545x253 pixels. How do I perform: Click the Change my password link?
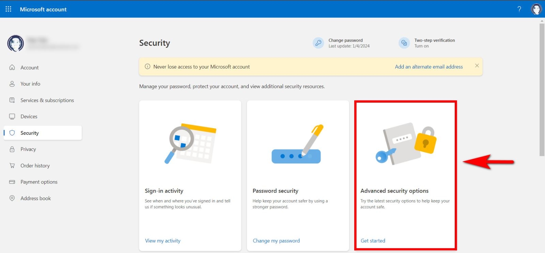coord(276,241)
